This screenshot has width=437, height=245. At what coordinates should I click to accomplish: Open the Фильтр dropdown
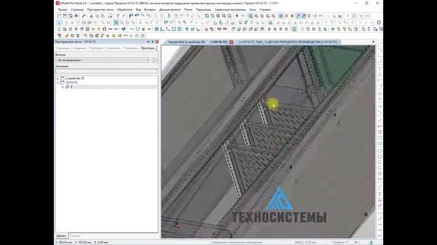(102, 60)
